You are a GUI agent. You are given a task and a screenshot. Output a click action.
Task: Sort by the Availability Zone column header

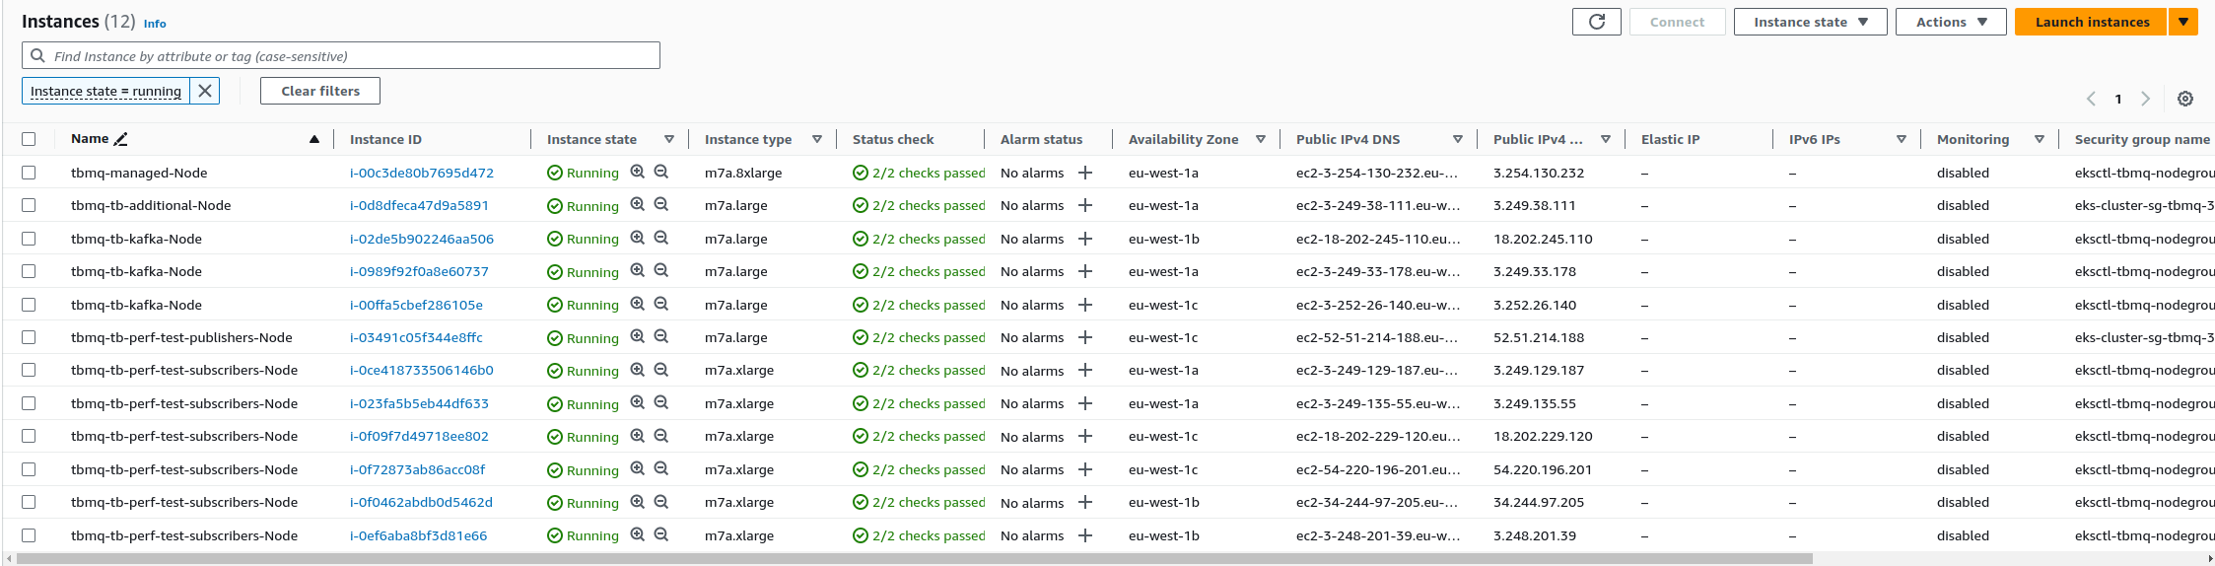pyautogui.click(x=1183, y=139)
